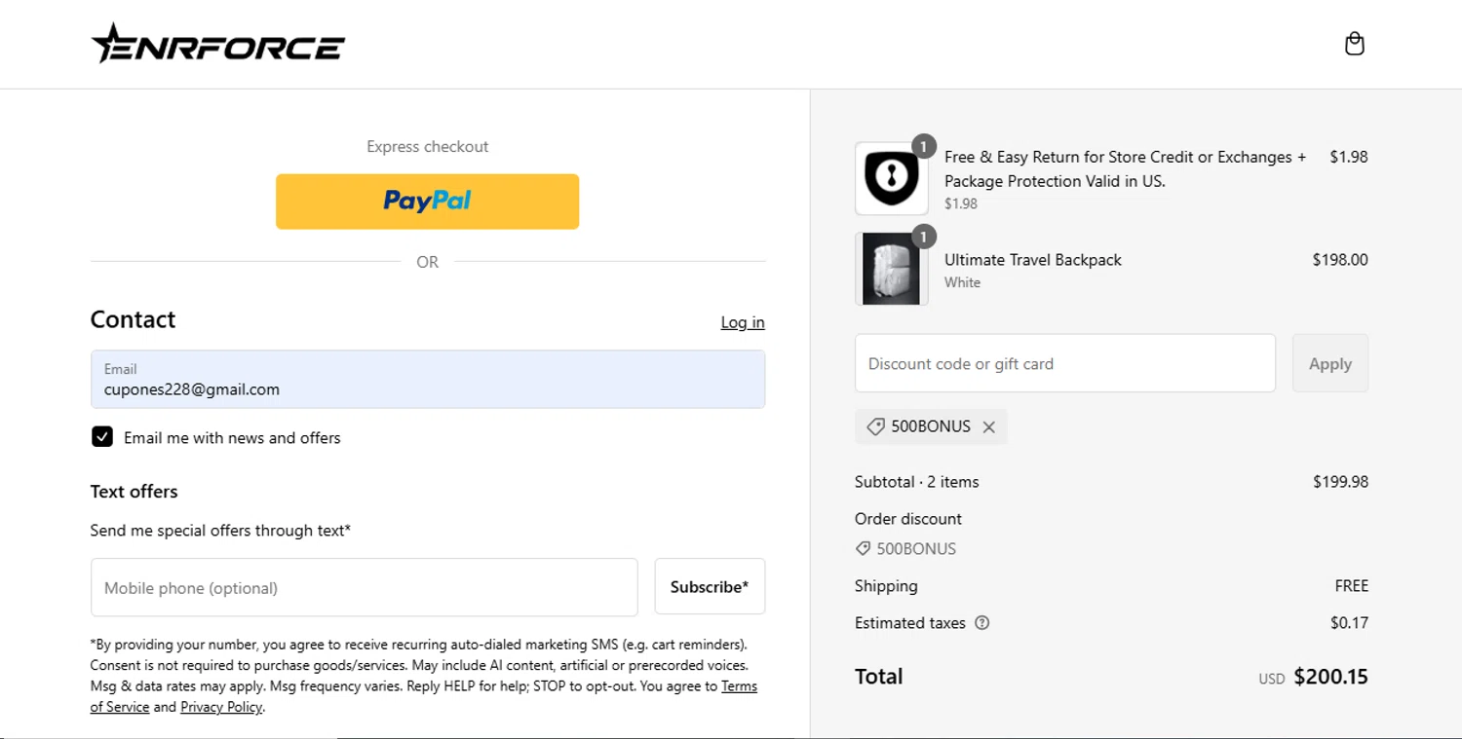This screenshot has width=1462, height=739.
Task: Click the Log in link
Action: 743,322
